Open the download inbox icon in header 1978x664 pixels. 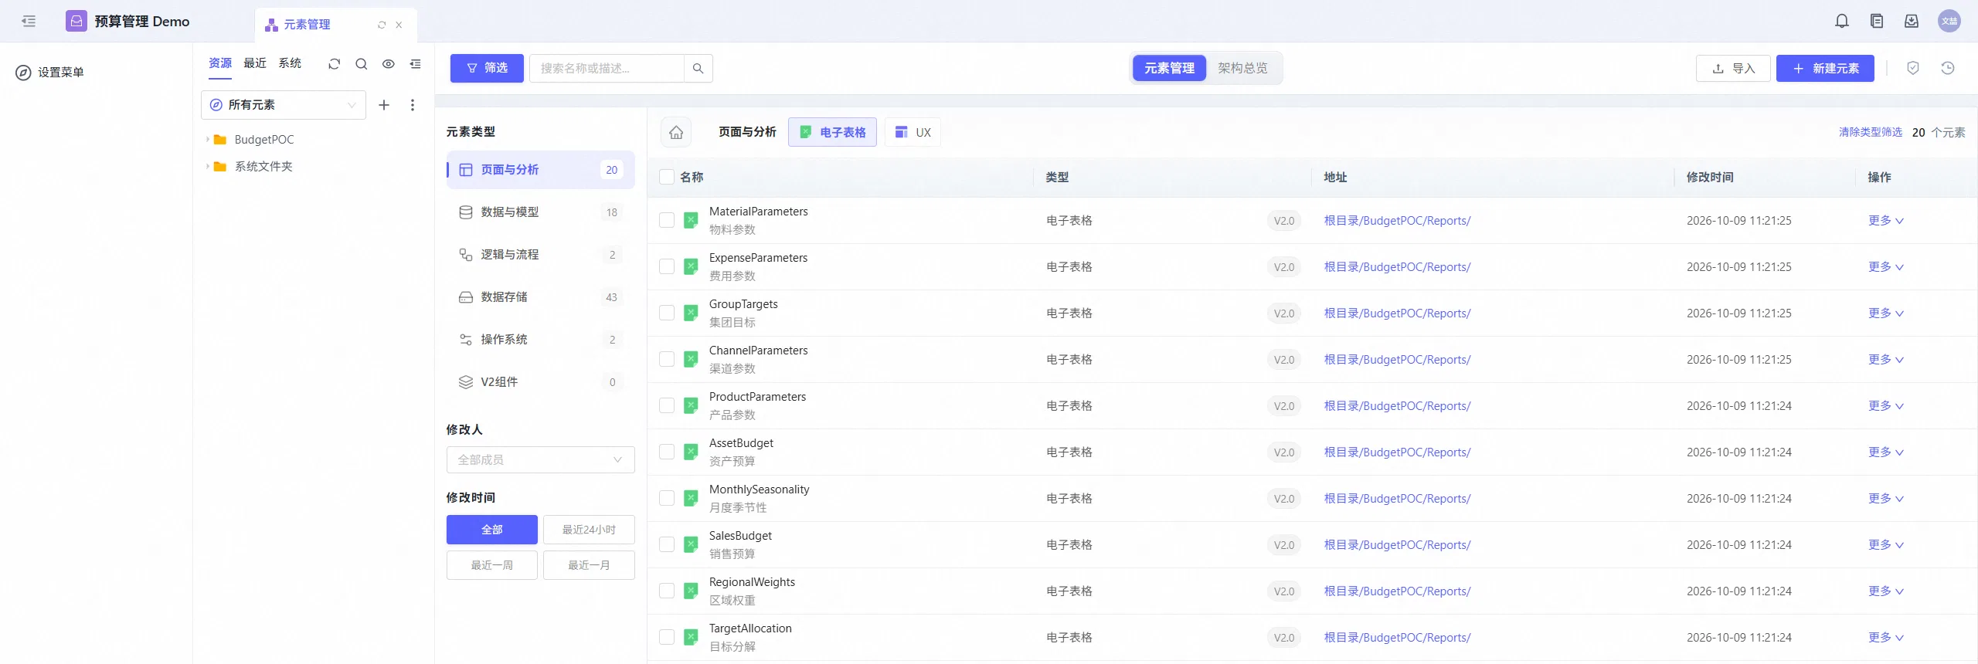pyautogui.click(x=1912, y=22)
